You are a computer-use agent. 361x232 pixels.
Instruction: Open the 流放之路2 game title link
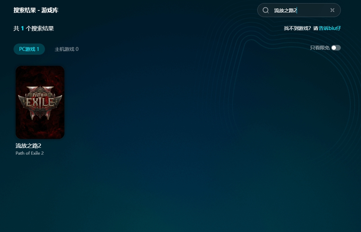pyautogui.click(x=29, y=146)
